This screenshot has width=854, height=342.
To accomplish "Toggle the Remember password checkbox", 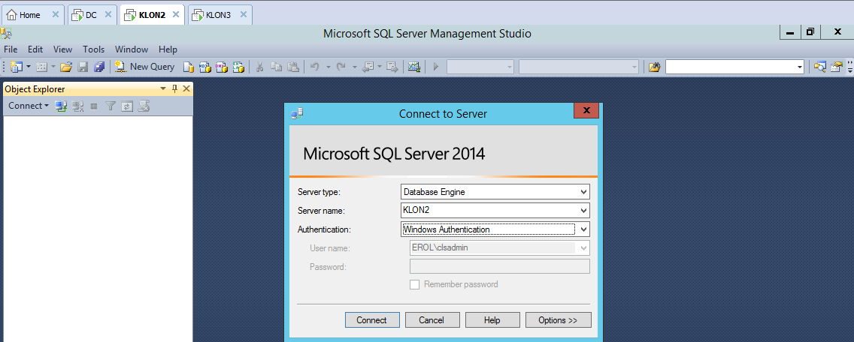I will (414, 284).
